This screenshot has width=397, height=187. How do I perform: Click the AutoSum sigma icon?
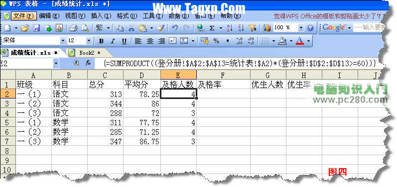[x=212, y=28]
